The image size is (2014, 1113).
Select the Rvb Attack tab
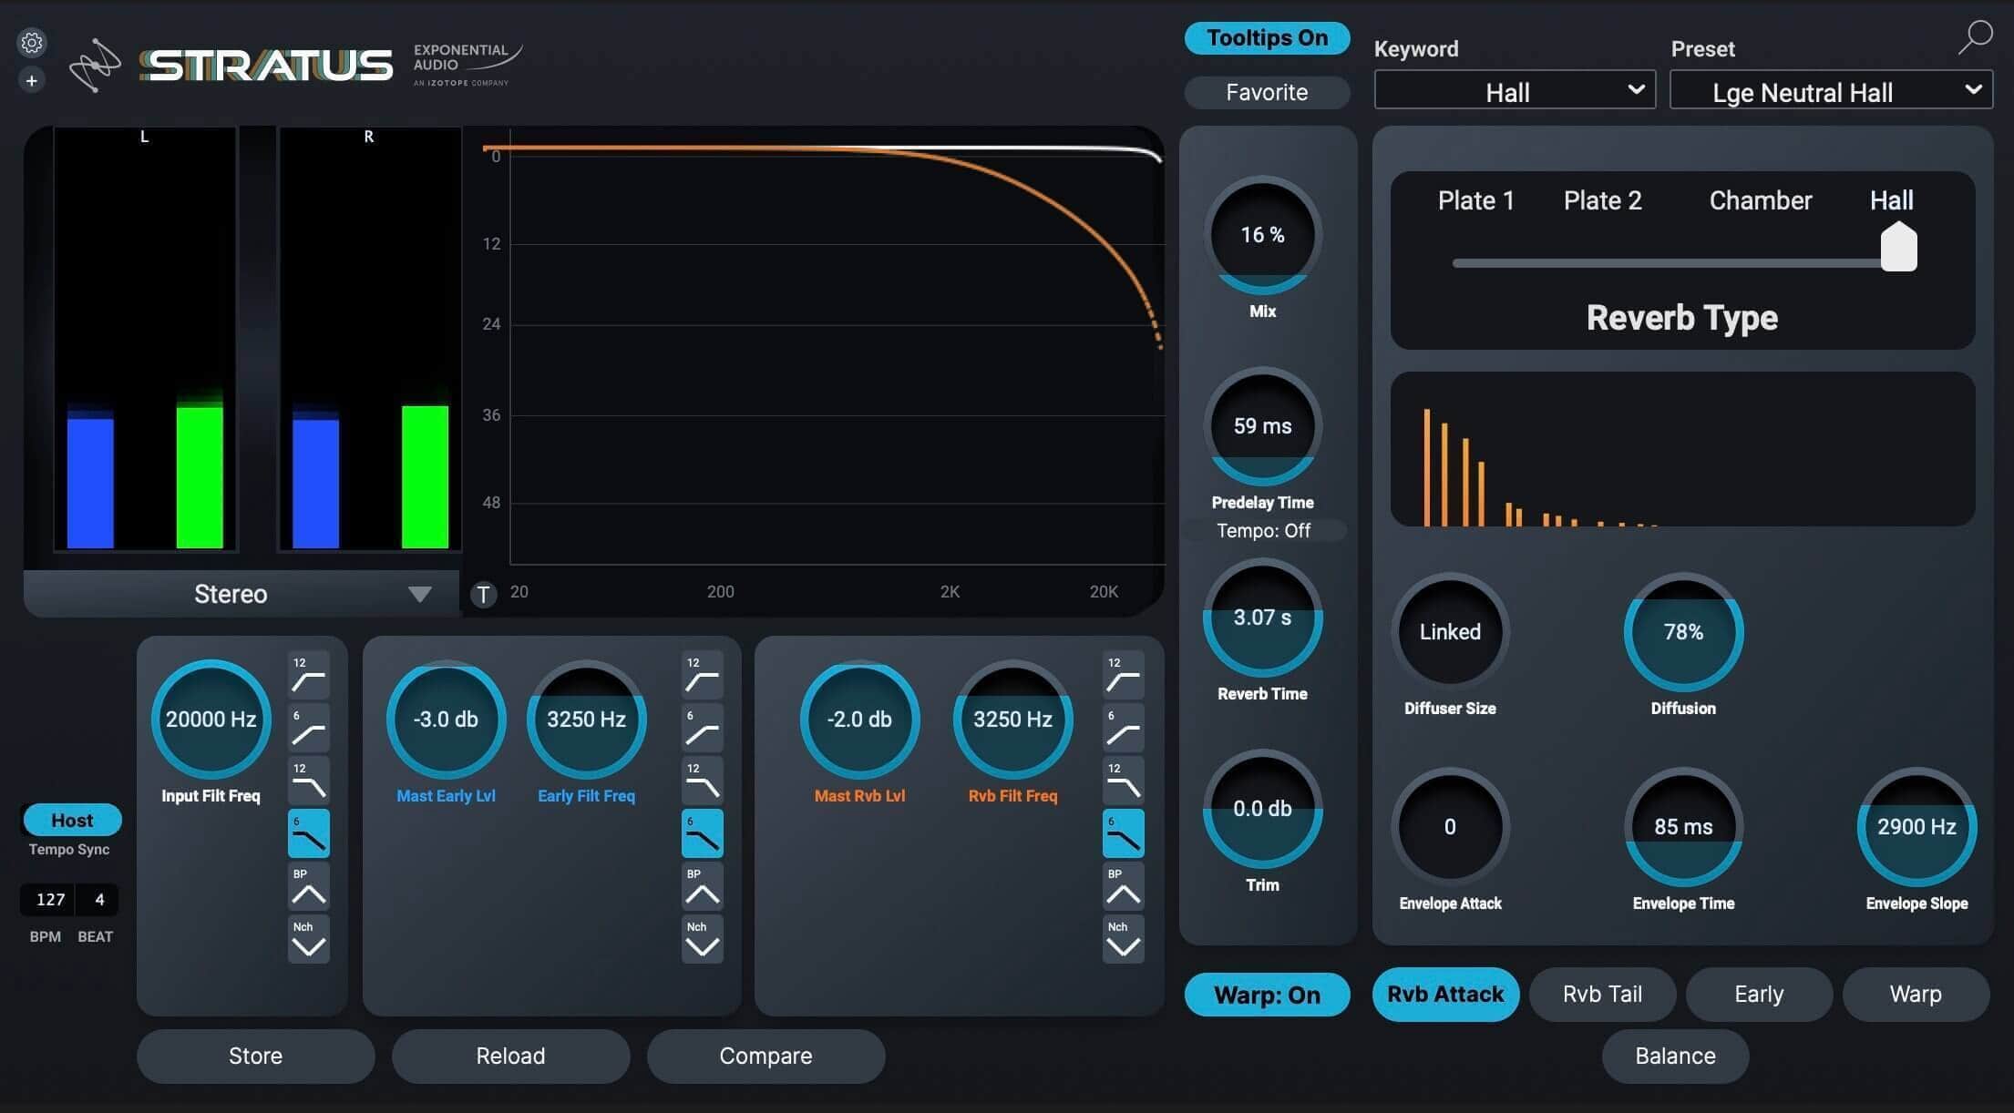[x=1445, y=994]
